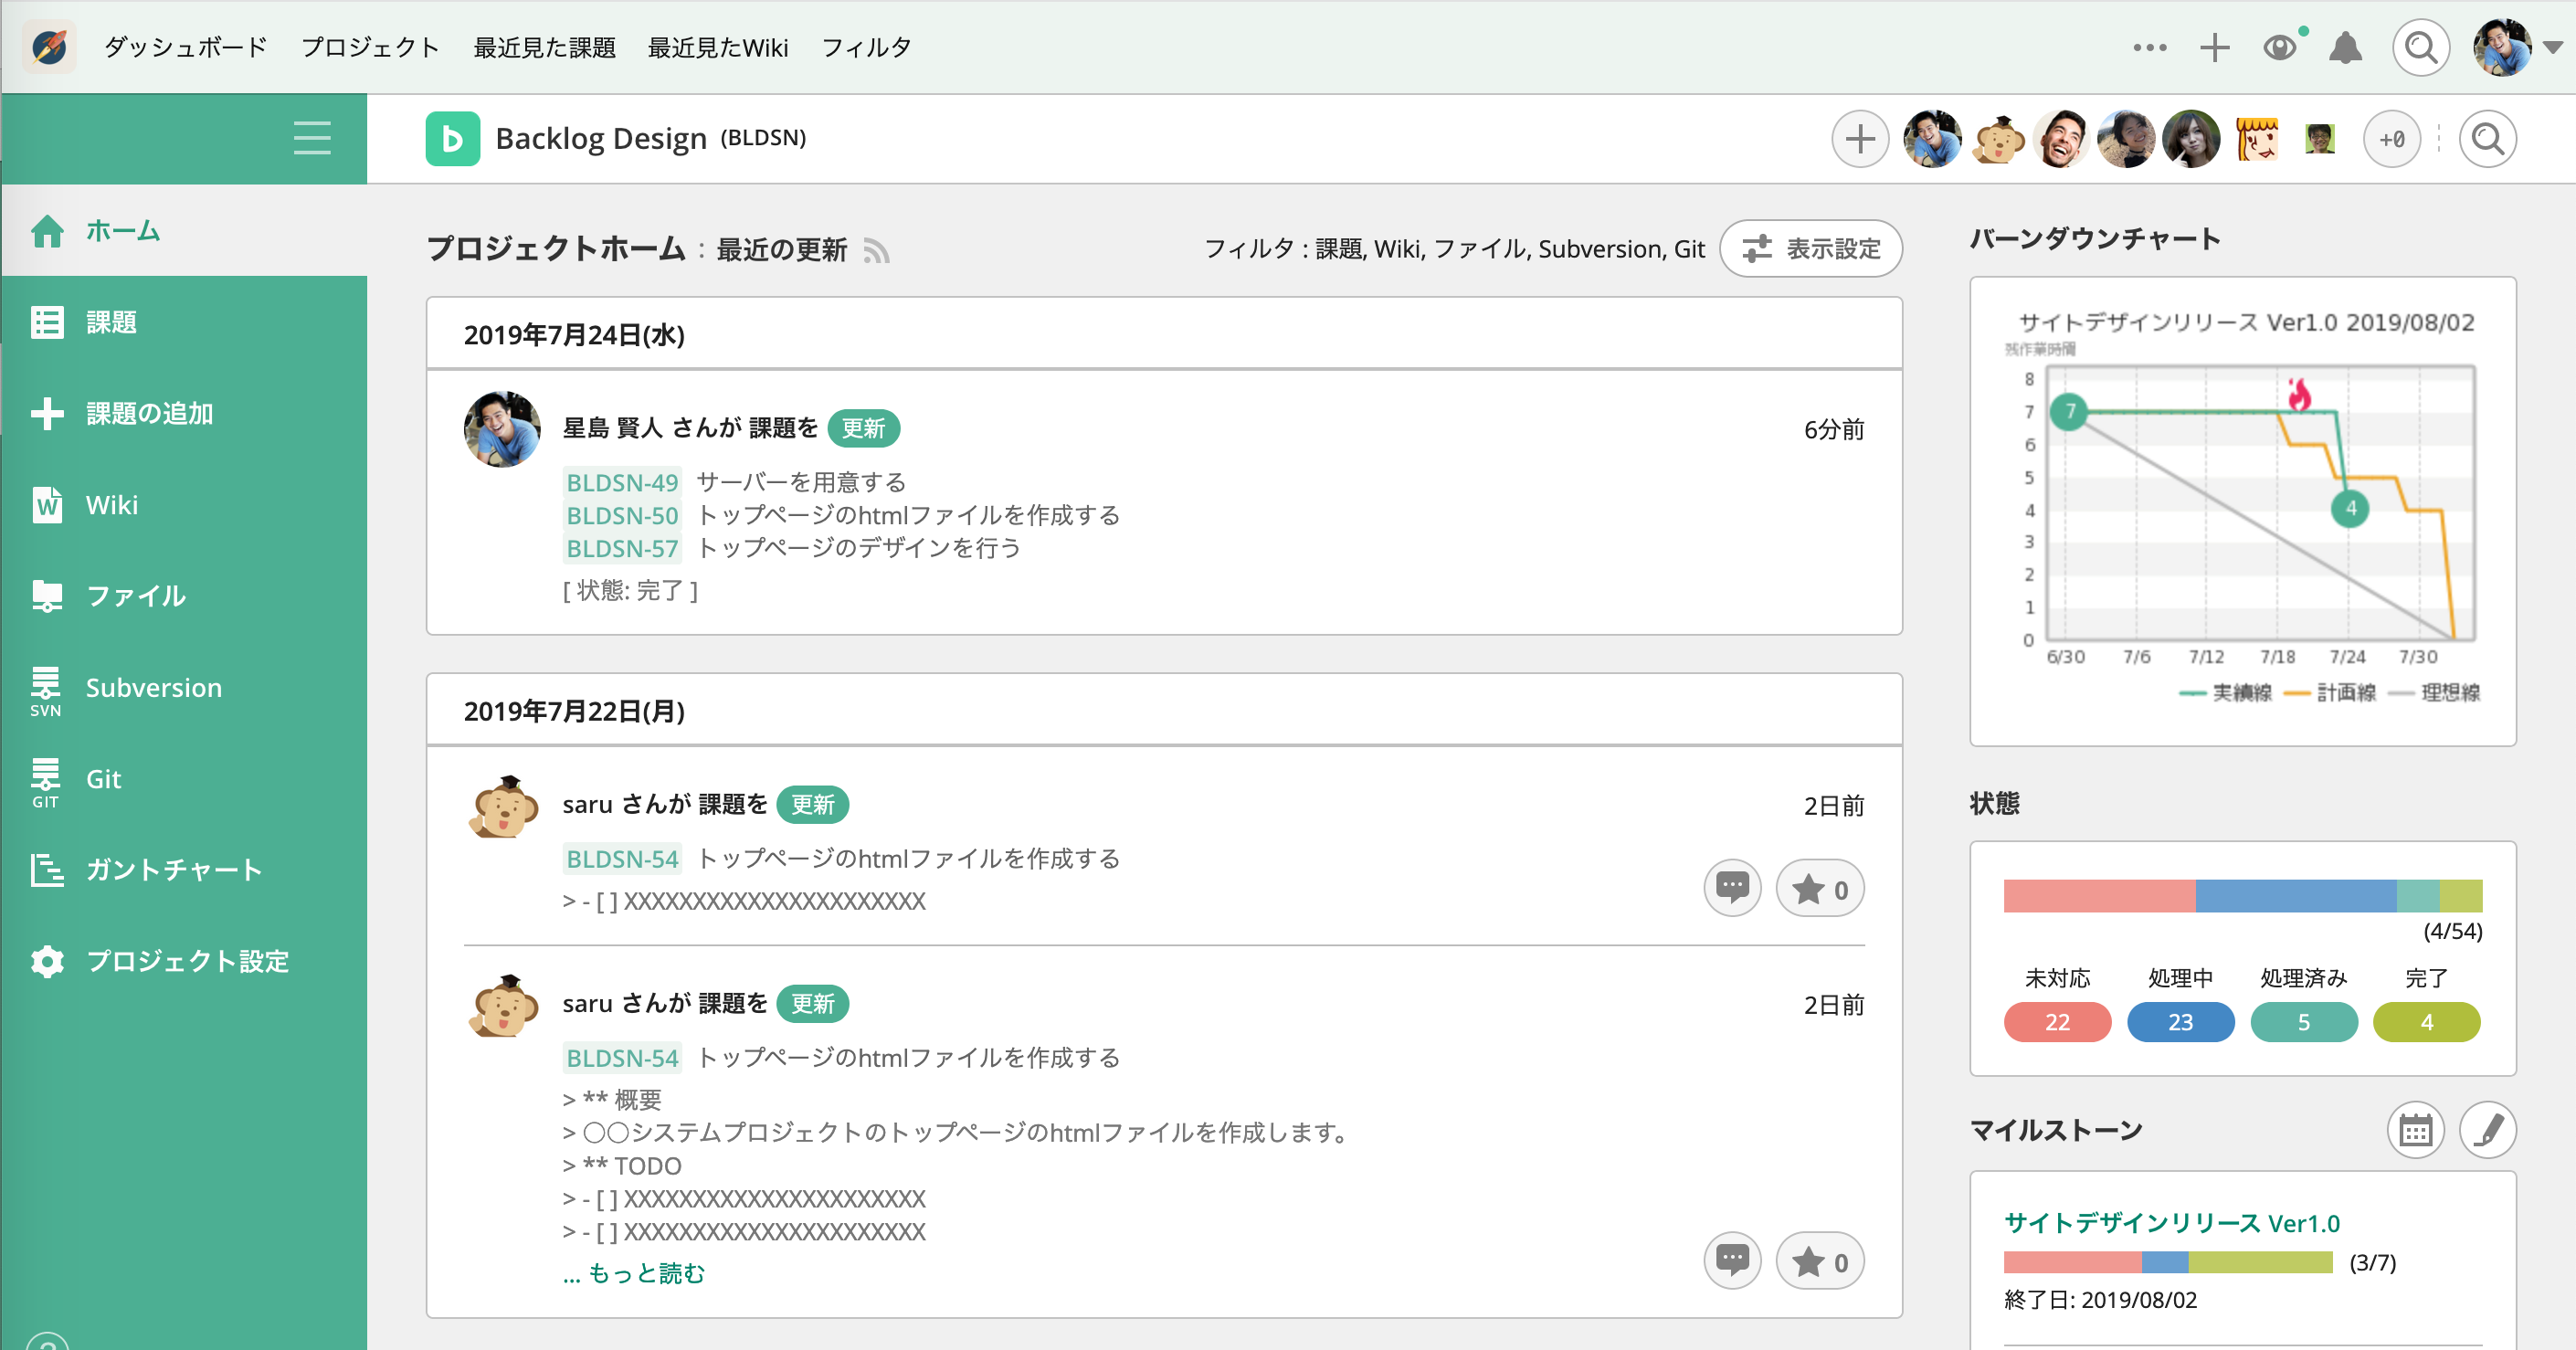Open the プロジェクト menu
The image size is (2576, 1350).
pyautogui.click(x=371, y=47)
